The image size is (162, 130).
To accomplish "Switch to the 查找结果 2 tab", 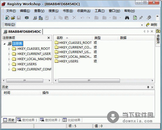I will (x=50, y=120).
